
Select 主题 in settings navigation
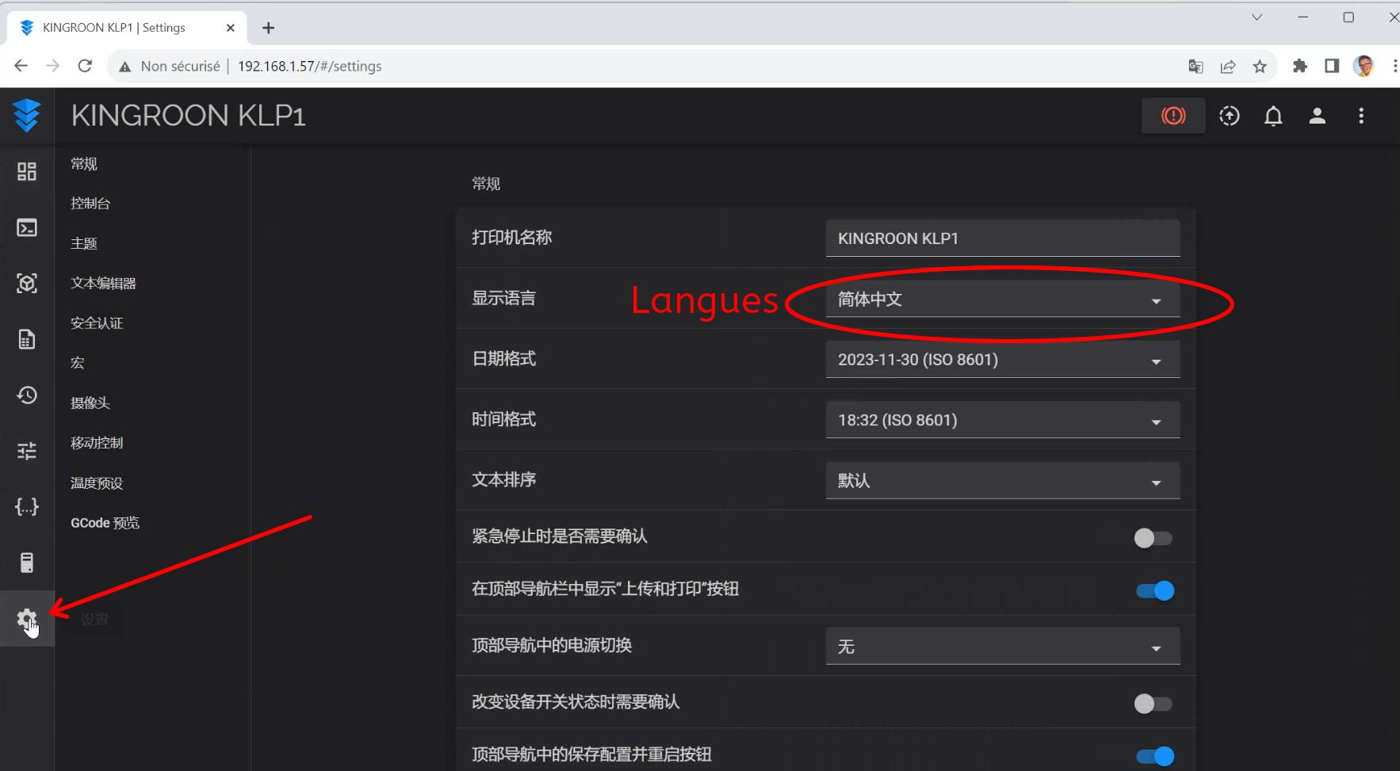[84, 243]
